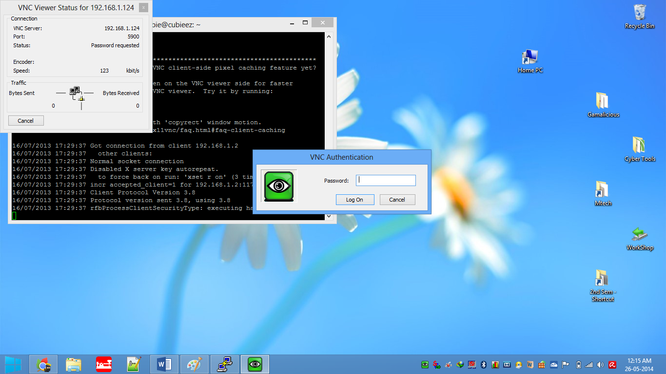Click the red S network tray icon
Image resolution: width=666 pixels, height=374 pixels.
click(x=436, y=365)
